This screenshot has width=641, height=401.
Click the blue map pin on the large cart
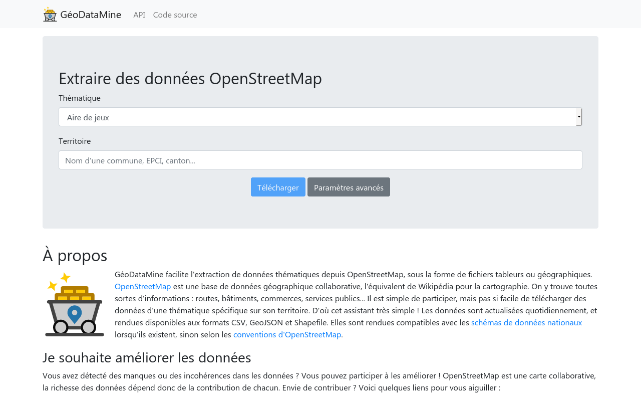(75, 314)
